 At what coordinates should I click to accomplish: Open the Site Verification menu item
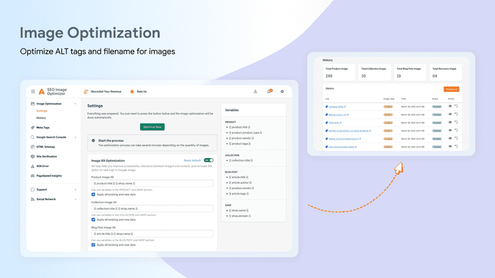click(47, 156)
